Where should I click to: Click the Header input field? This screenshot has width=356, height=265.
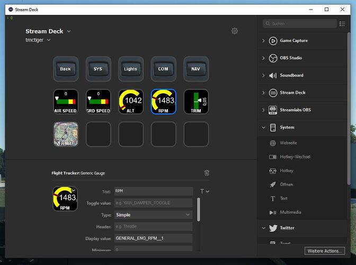tap(153, 227)
